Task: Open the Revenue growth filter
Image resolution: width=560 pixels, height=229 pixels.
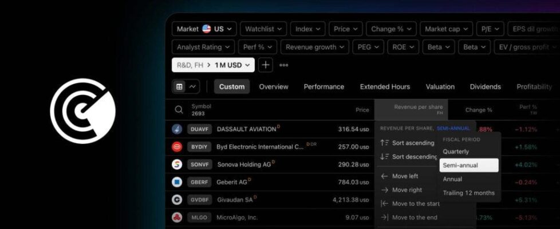Action: click(315, 47)
